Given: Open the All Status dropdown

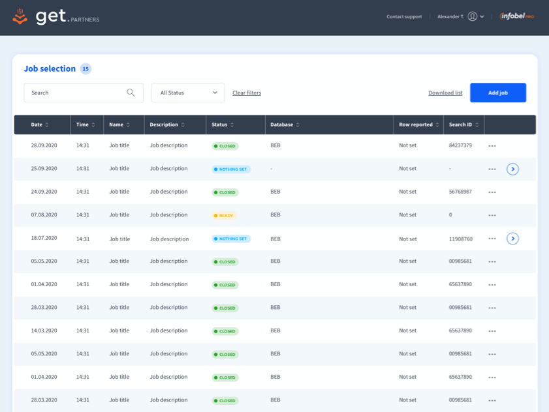Looking at the screenshot, I should click(x=188, y=93).
